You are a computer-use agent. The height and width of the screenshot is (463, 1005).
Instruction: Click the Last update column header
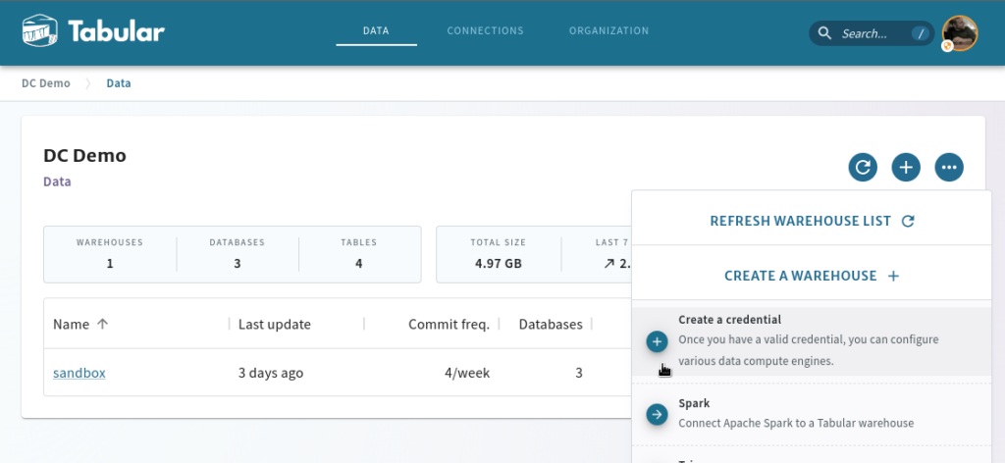[275, 324]
